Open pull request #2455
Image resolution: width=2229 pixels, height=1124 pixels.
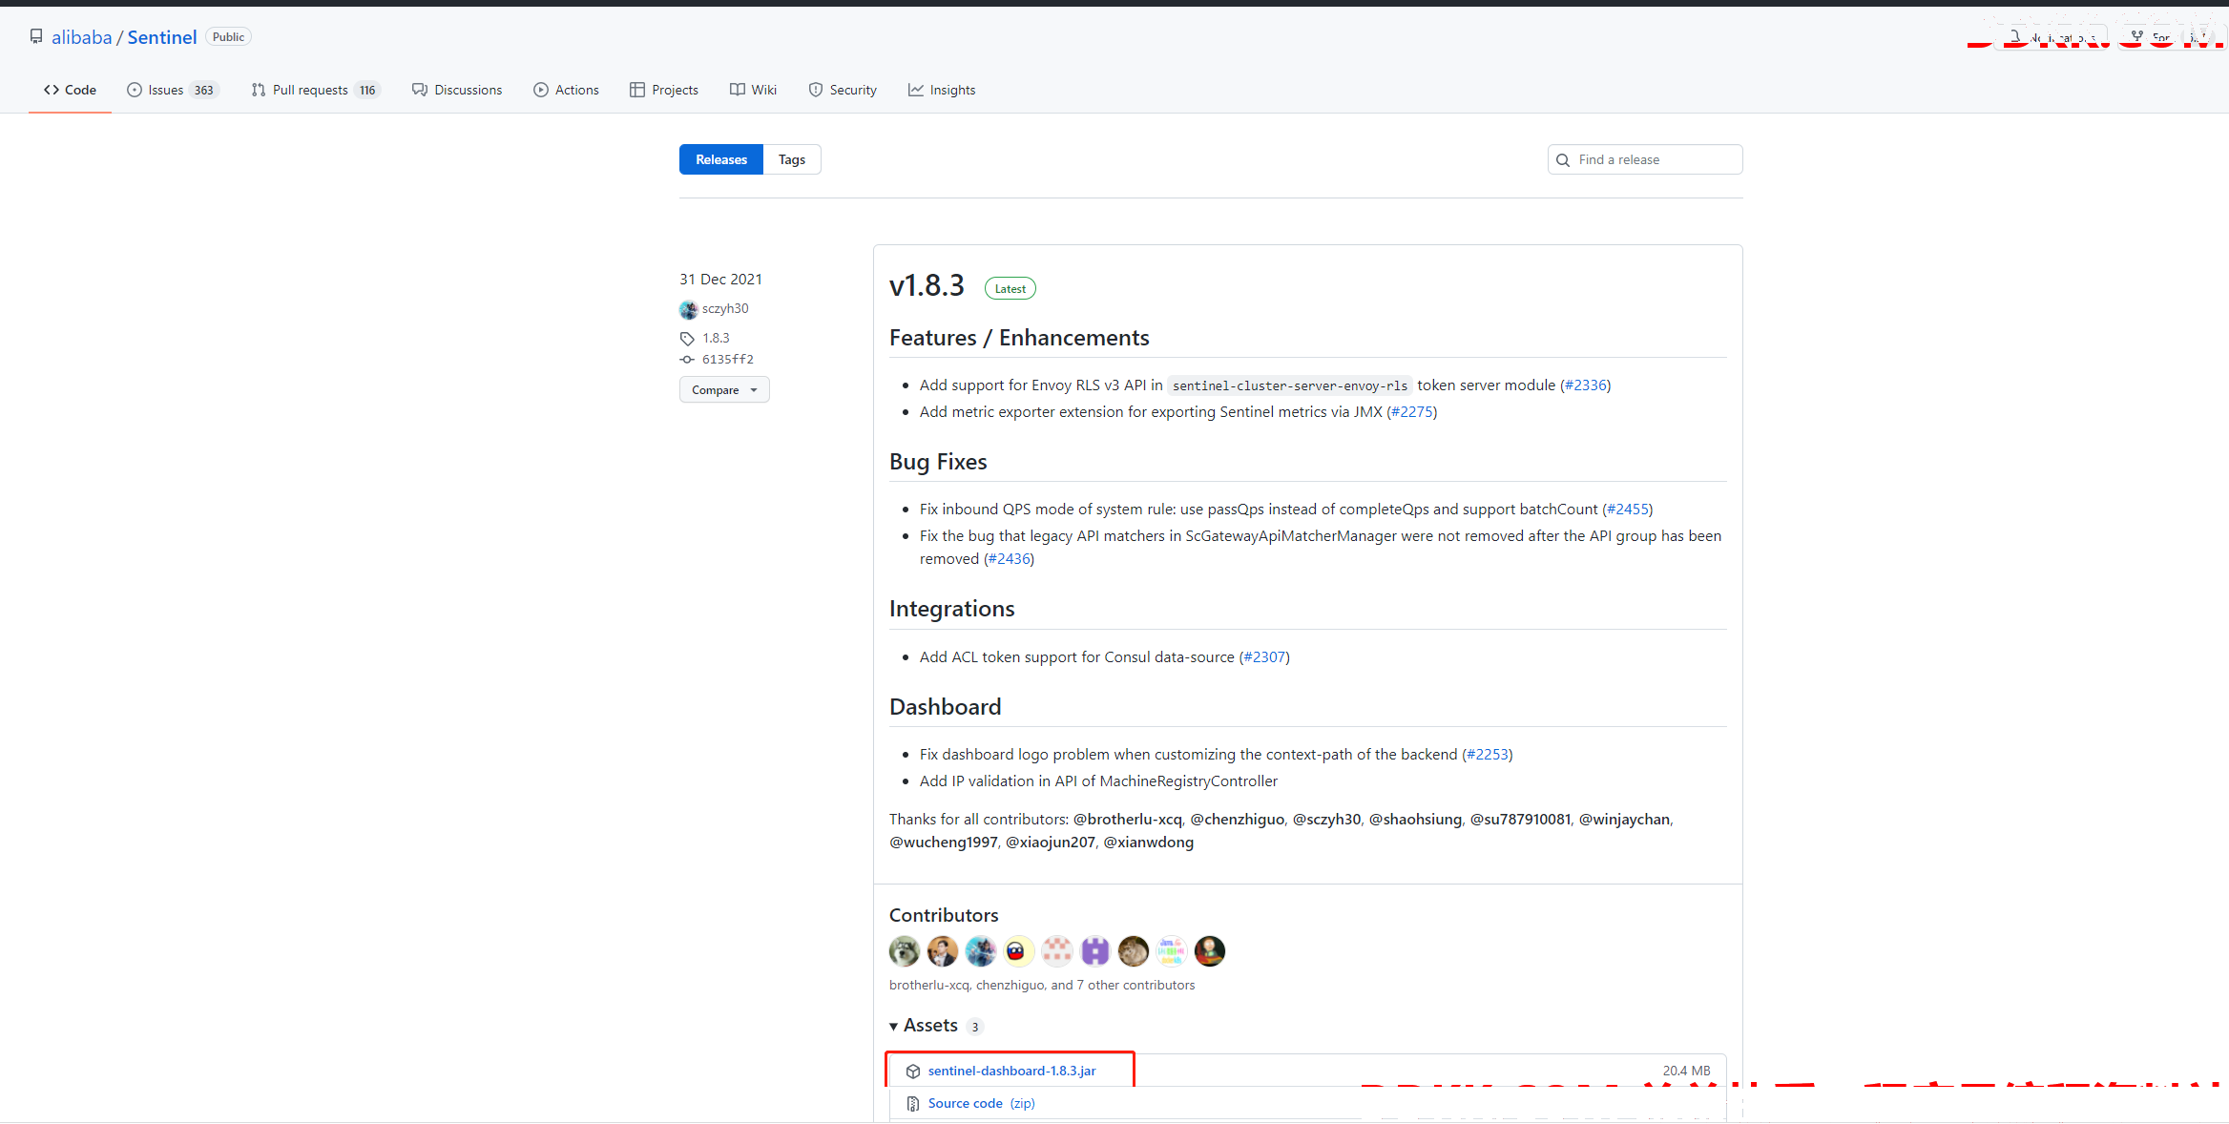[1628, 509]
